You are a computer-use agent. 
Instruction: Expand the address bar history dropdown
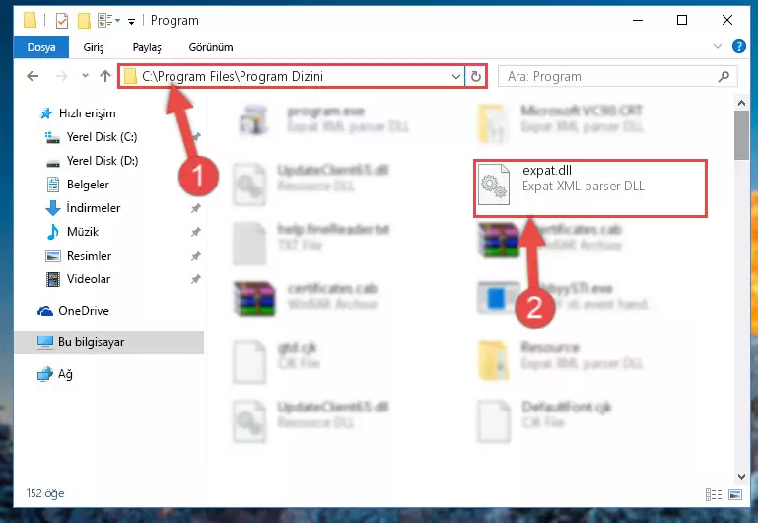tap(455, 76)
